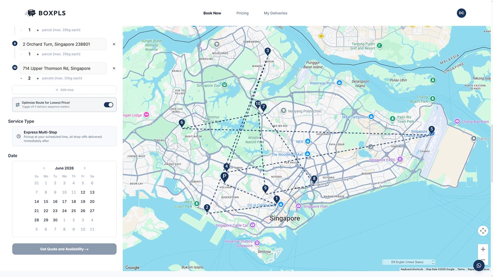The height and width of the screenshot is (277, 493).
Task: Click the BOXPLS logo
Action: [x=45, y=13]
